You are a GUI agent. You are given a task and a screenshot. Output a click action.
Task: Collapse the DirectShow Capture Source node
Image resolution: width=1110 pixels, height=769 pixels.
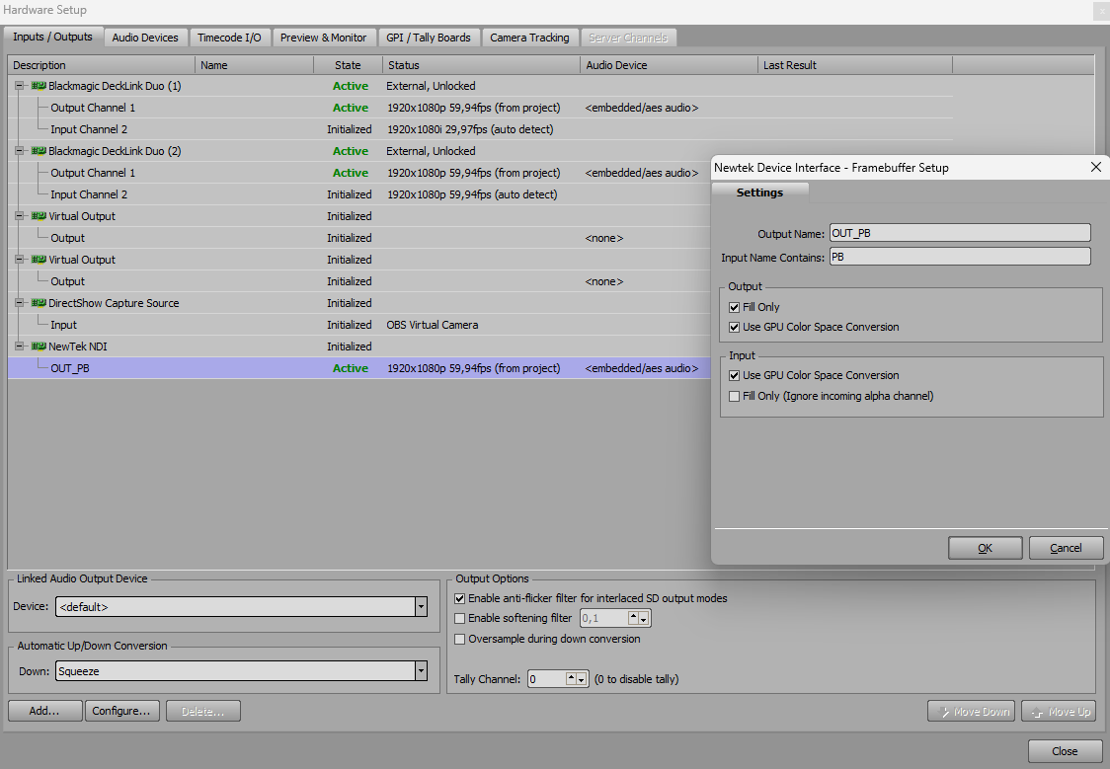(19, 303)
